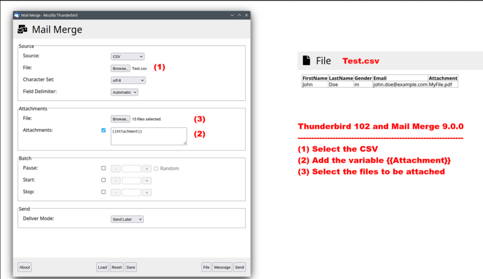Click the Save button
Viewport: 483px width, 279px height.
pos(130,268)
